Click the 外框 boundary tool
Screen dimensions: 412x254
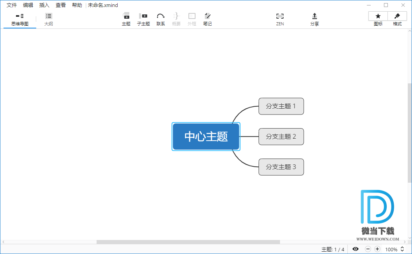pos(192,19)
